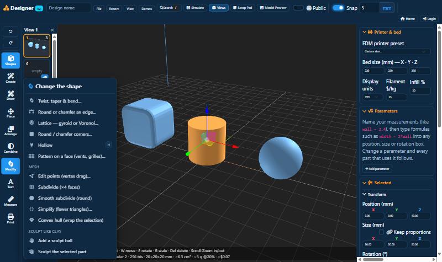Click the Modify tool
Viewport: 442px width, 262px height.
pos(10,166)
